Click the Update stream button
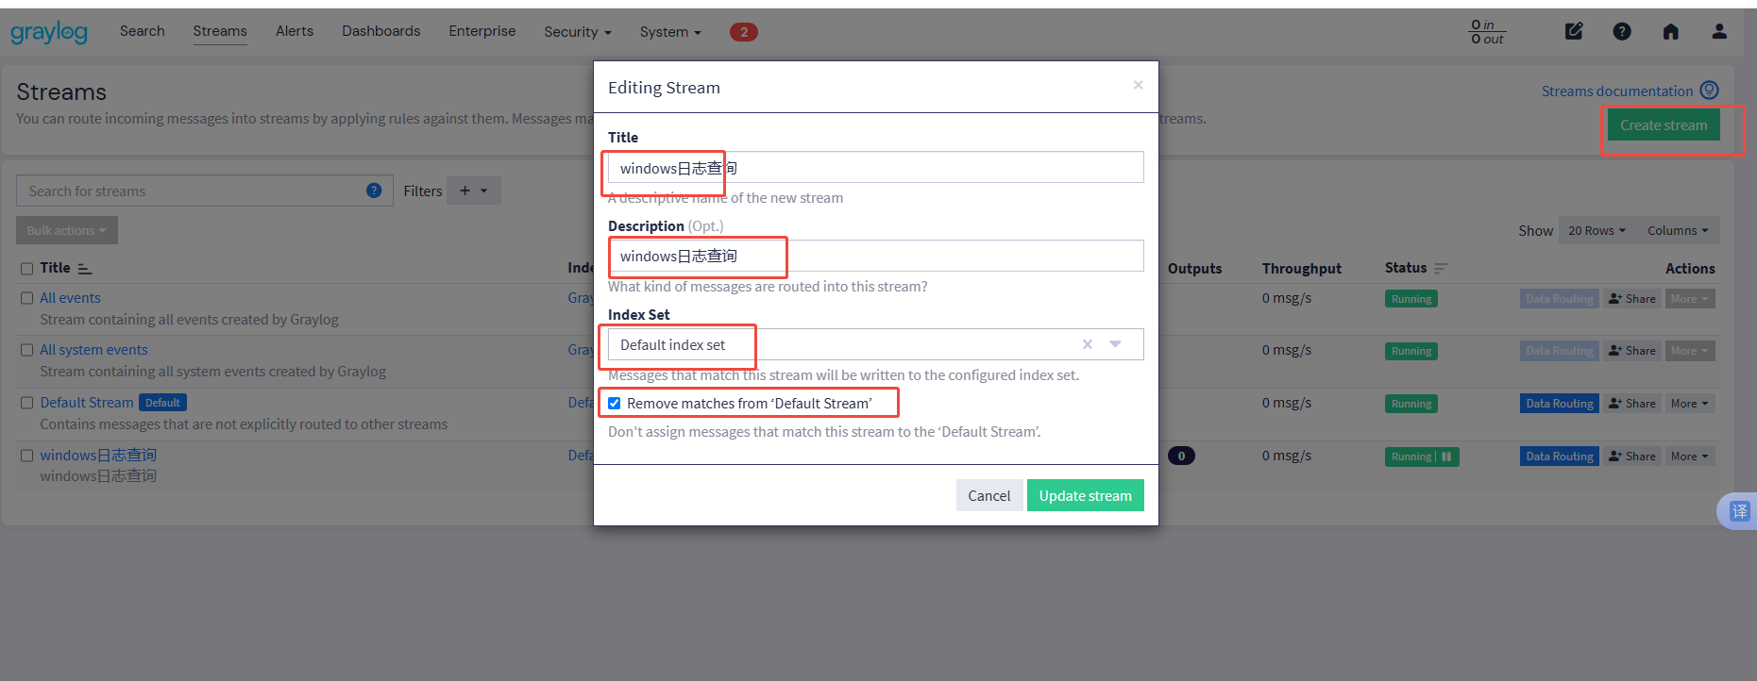 (x=1085, y=495)
